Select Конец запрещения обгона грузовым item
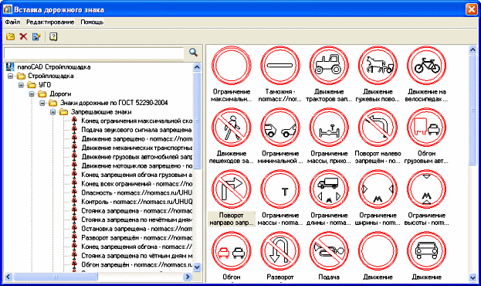Screen dimensions: 481x286 pos(137,175)
